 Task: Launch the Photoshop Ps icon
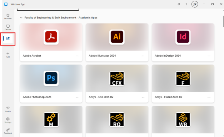pos(51,78)
